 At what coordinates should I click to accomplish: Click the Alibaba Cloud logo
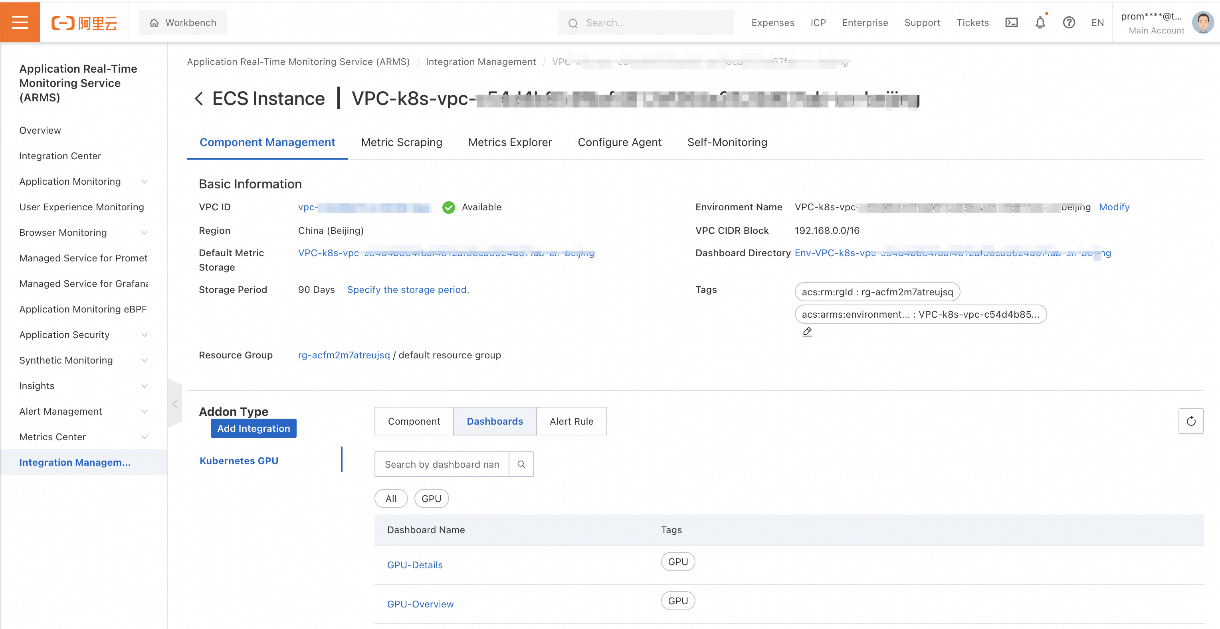[84, 23]
